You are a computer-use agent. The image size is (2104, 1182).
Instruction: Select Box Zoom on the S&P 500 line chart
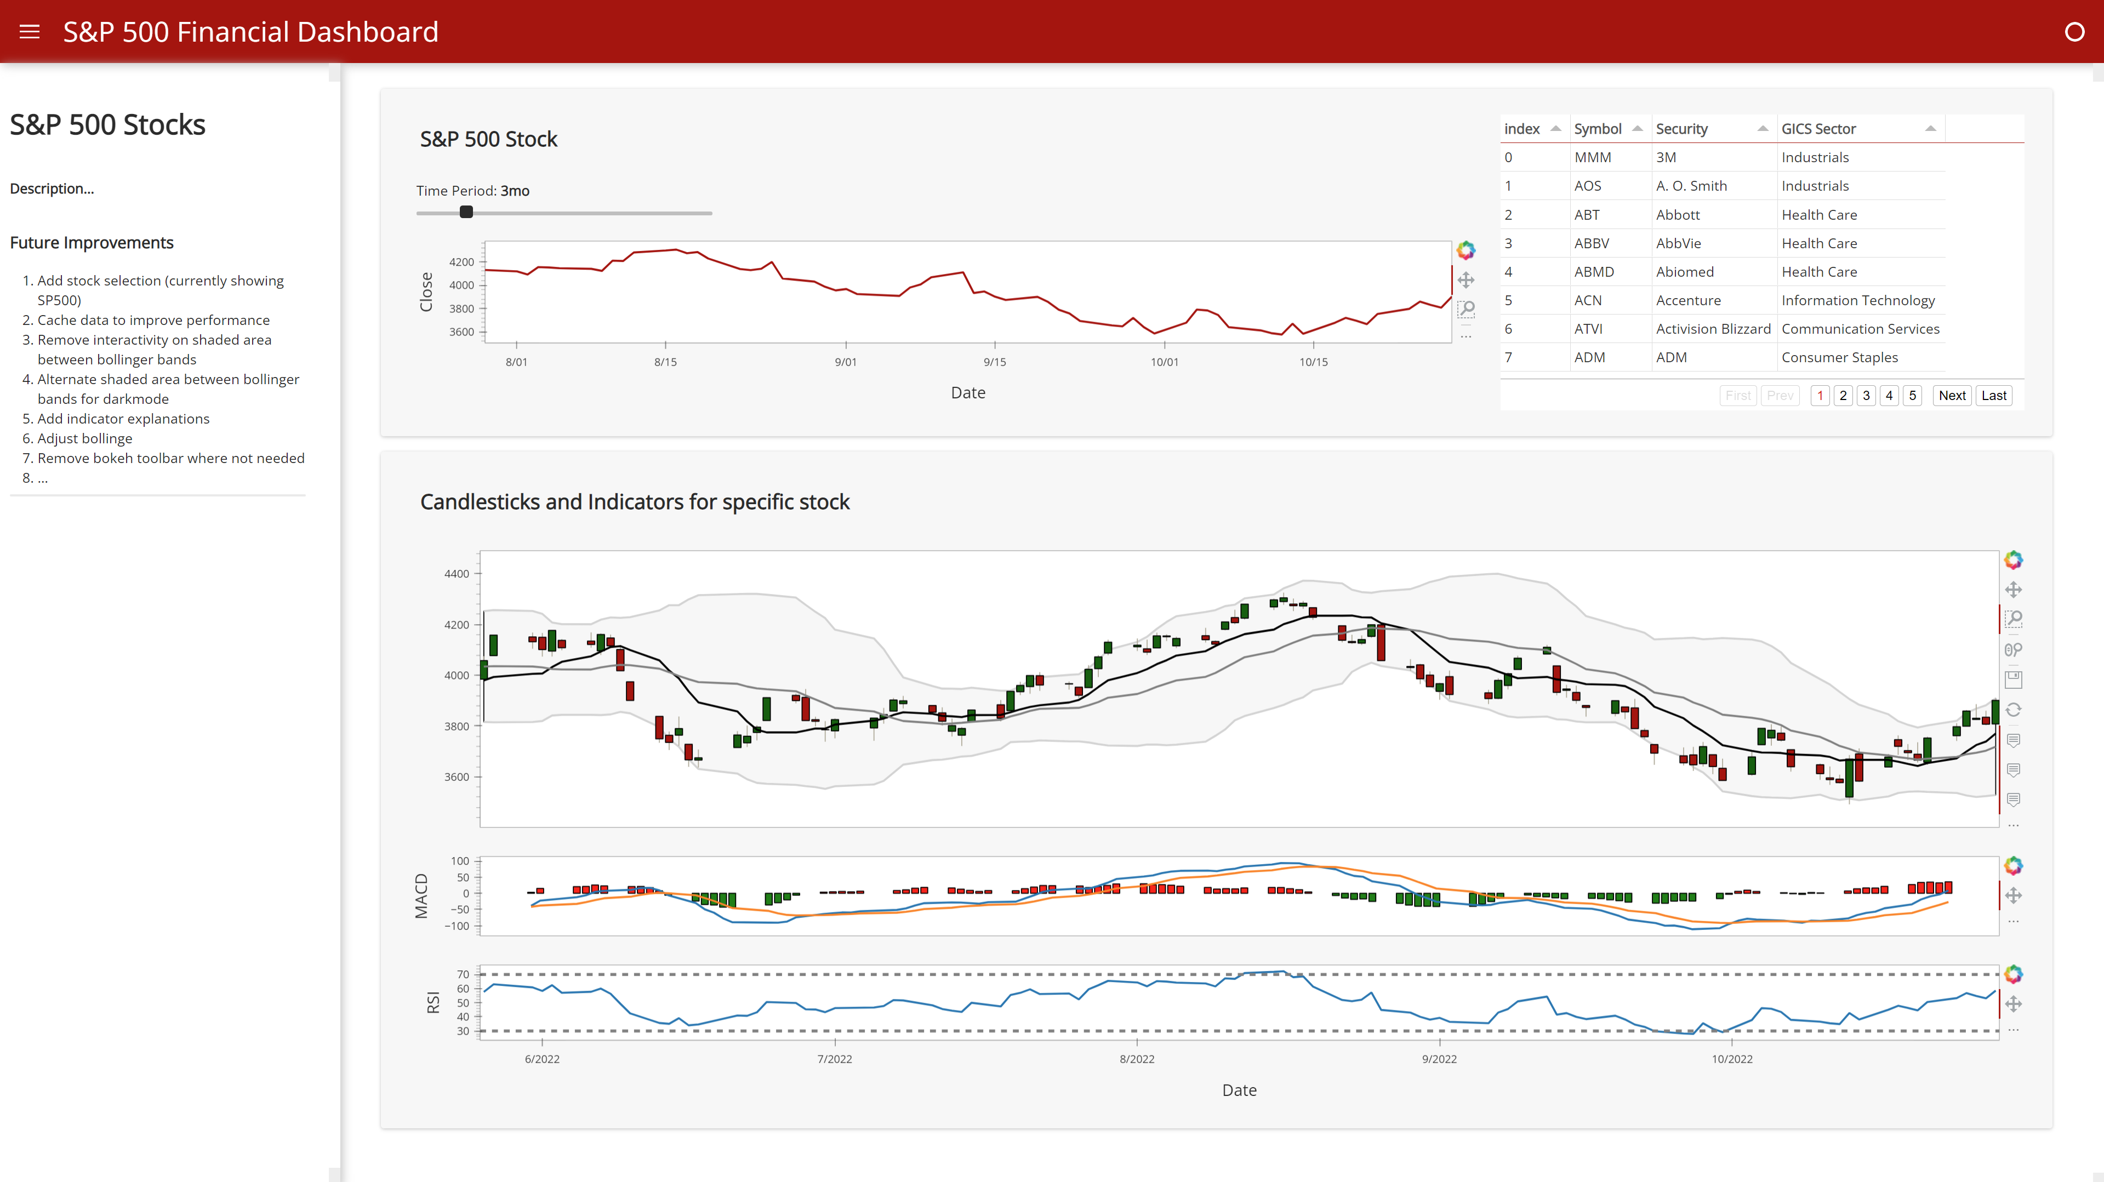(x=1467, y=309)
